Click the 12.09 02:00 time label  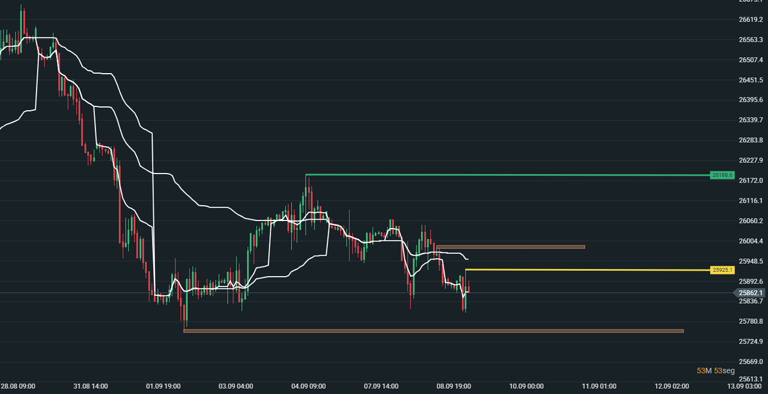tap(672, 386)
